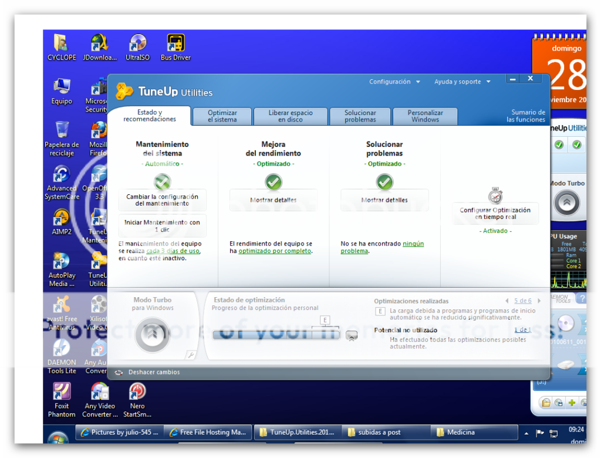Show next optimization with right arrow
This screenshot has width=601, height=458.
(539, 301)
